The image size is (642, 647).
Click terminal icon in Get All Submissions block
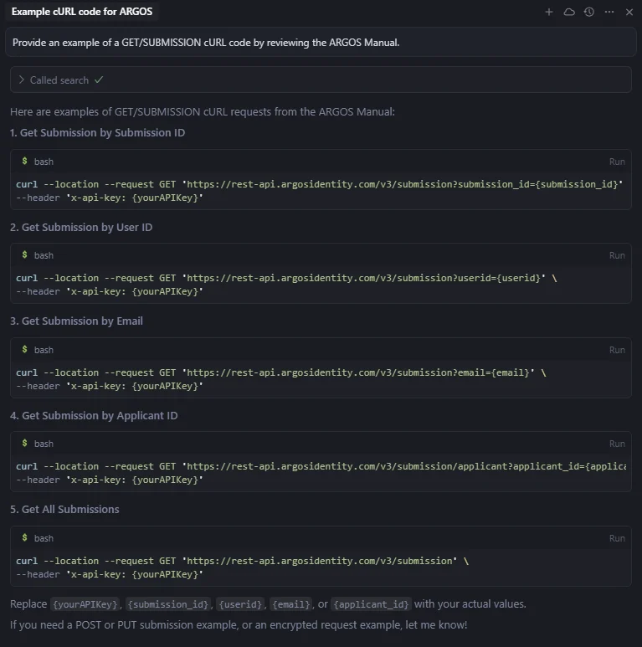click(25, 538)
